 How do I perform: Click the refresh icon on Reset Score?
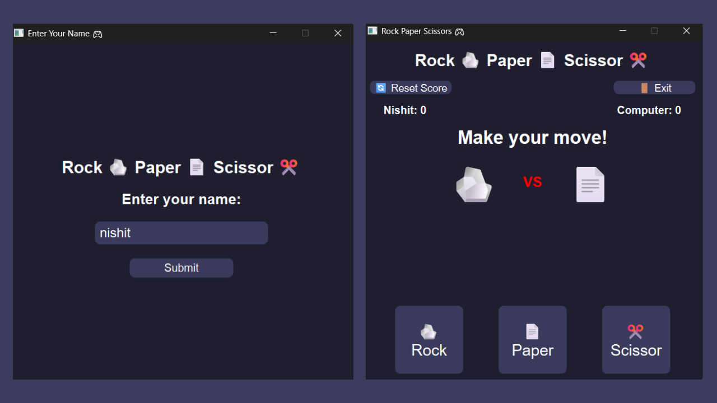tap(381, 87)
